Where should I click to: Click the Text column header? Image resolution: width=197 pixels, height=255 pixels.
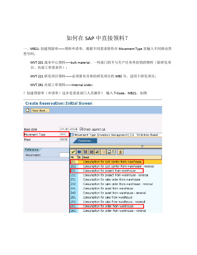[122, 158]
